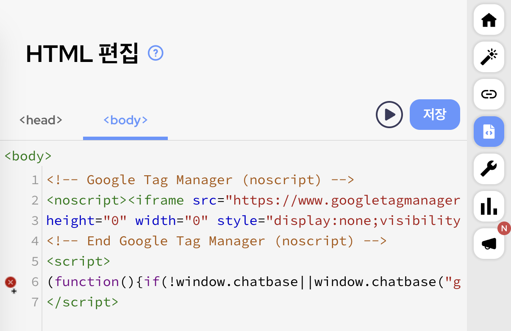511x331 pixels.
Task: Click the chatbase function code on line 6
Action: [253, 282]
